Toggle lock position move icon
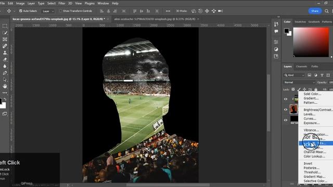Screen dimensions: 333x187 coord(304,89)
